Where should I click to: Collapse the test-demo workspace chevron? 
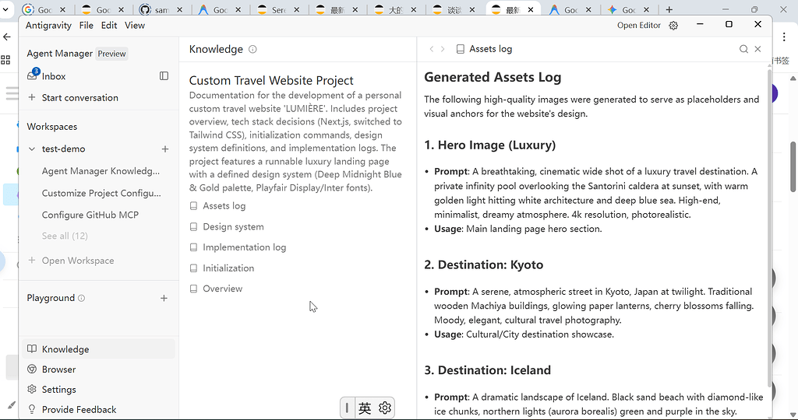click(32, 149)
